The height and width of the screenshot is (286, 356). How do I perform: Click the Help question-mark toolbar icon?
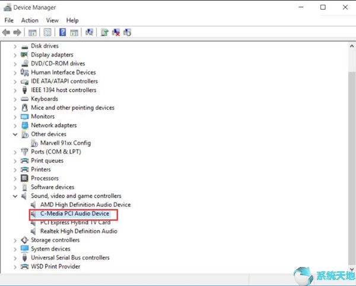(62, 32)
